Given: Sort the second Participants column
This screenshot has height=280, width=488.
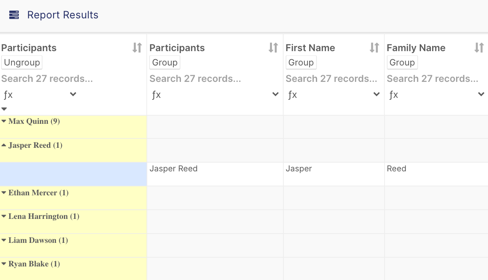Looking at the screenshot, I should [273, 48].
